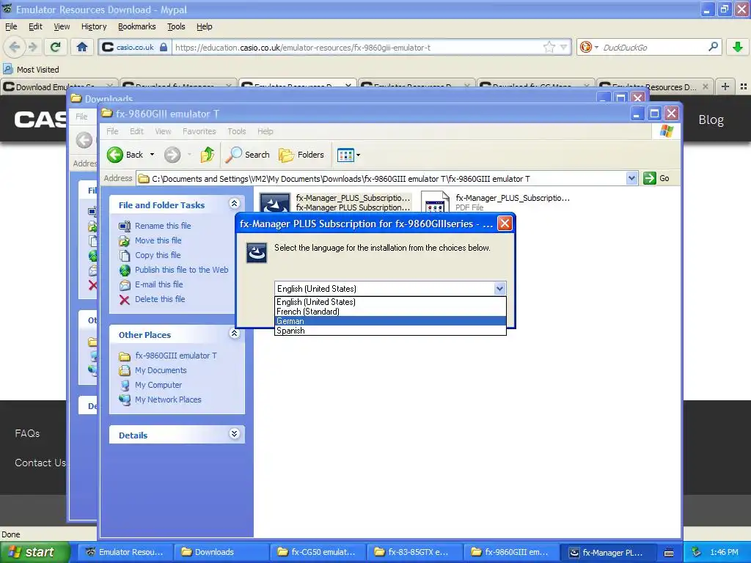Open fx-9860GIII emulator T in Other Places
The width and height of the screenshot is (751, 563).
pyautogui.click(x=176, y=356)
